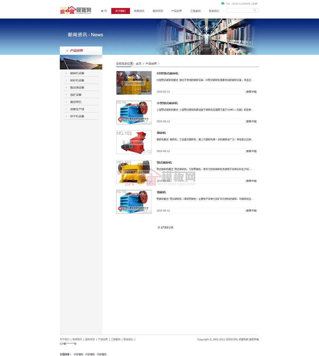
Task: Click the search magnifier icon
Action: (255, 10)
